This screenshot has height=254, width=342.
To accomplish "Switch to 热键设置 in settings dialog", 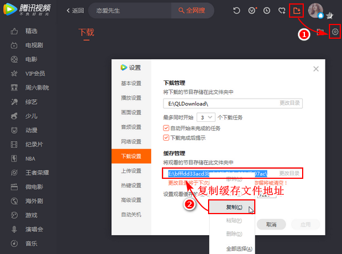I will 131,186.
